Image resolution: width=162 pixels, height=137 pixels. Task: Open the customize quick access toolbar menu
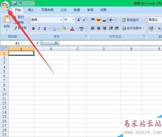[38, 3]
